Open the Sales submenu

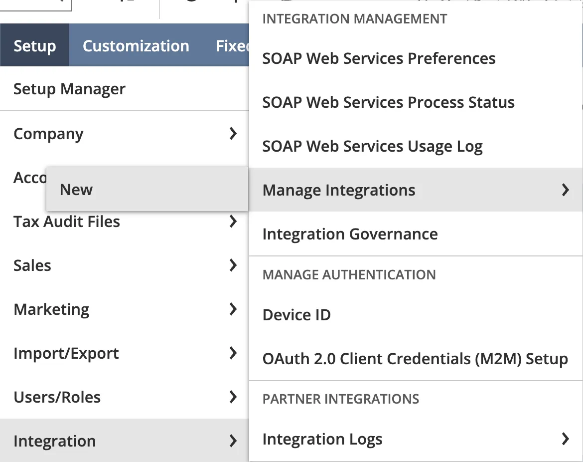coord(124,265)
